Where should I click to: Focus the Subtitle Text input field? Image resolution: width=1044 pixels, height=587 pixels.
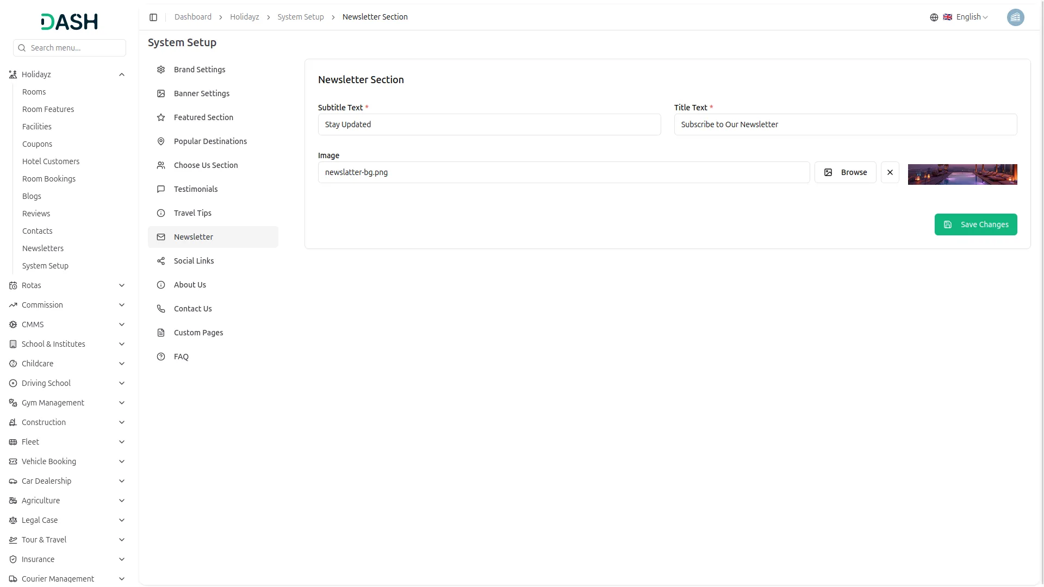[489, 124]
